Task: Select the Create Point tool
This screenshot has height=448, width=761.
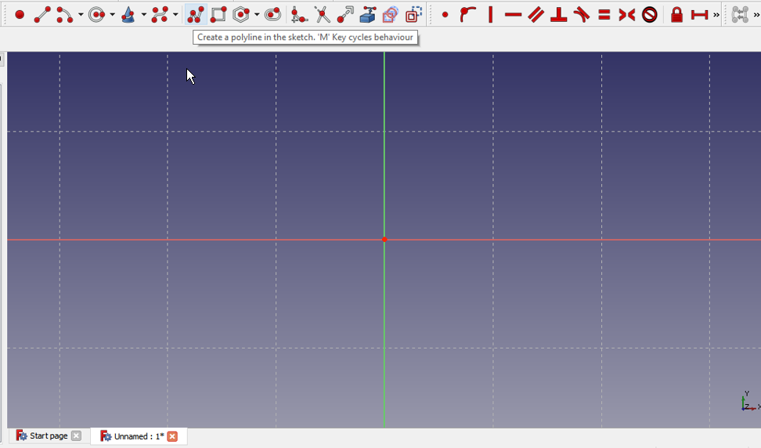Action: click(20, 15)
